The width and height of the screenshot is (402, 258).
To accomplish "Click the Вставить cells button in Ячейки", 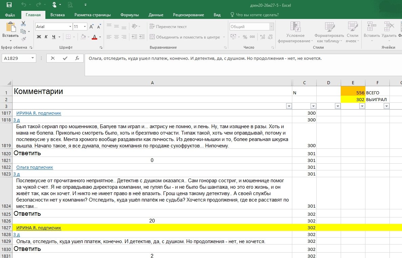I will pyautogui.click(x=372, y=32).
